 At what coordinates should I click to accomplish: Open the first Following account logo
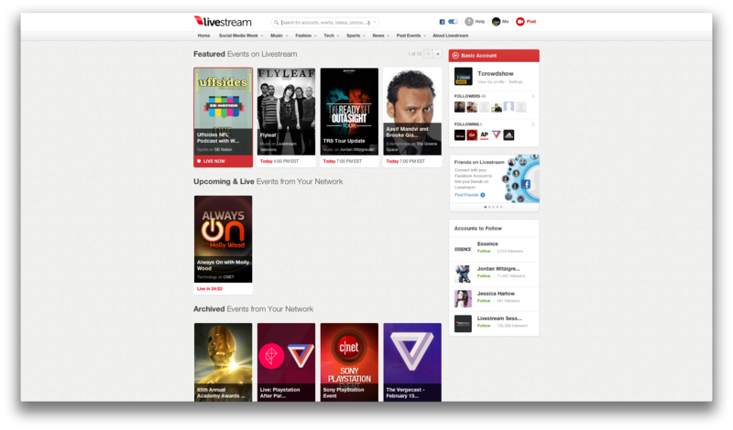tap(460, 134)
